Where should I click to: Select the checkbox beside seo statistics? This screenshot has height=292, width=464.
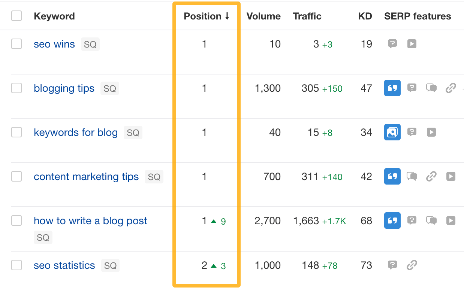tap(16, 265)
